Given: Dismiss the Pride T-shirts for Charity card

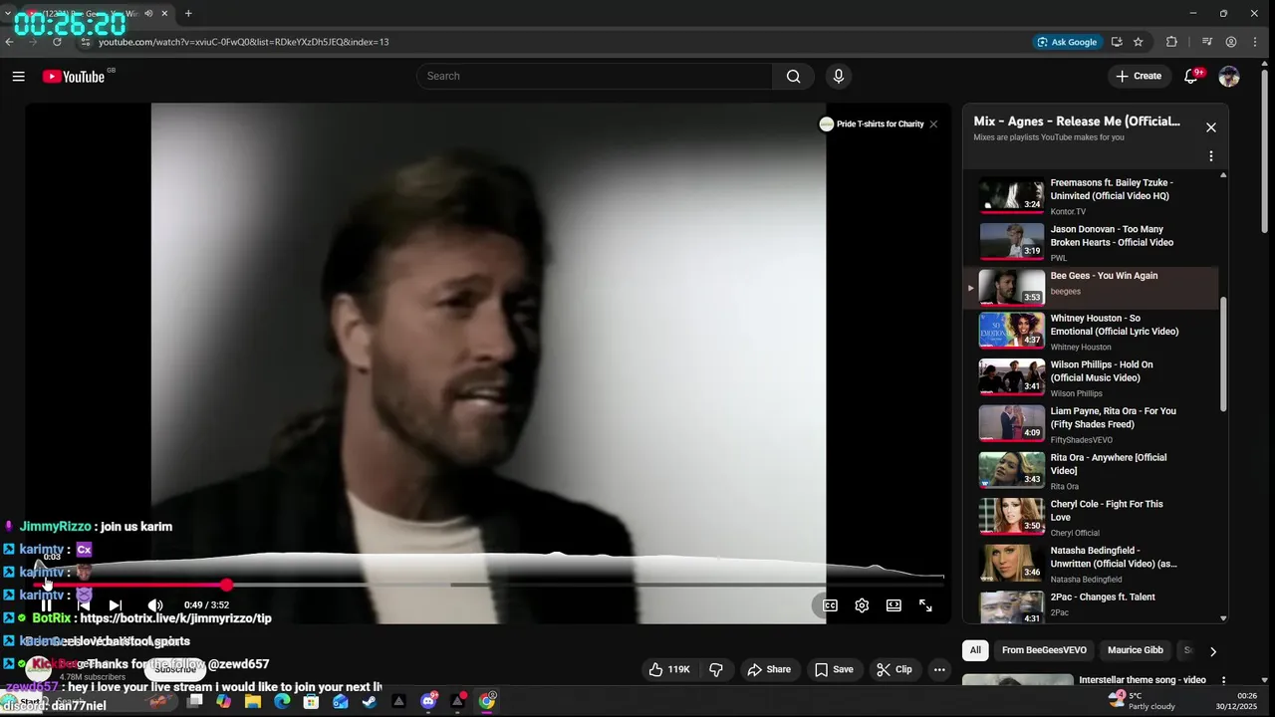Looking at the screenshot, I should click(x=933, y=124).
